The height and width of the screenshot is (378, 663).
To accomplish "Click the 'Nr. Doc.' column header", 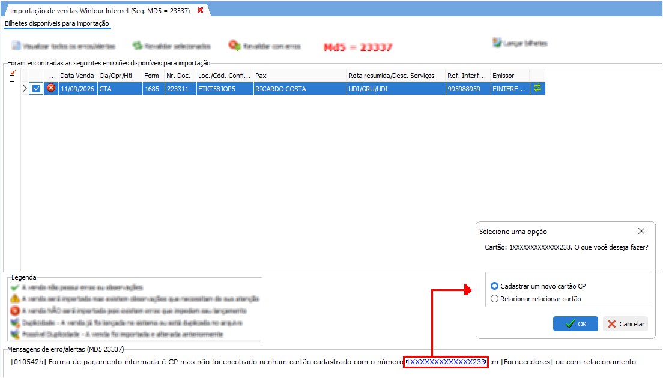I will point(181,76).
